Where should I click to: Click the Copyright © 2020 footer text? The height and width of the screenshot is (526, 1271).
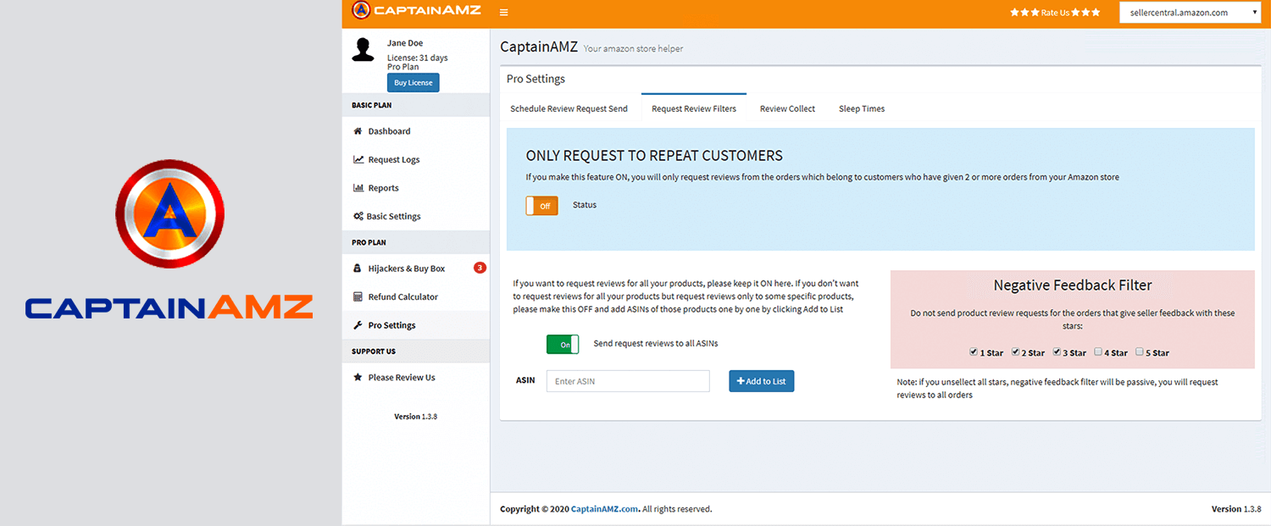[x=534, y=509]
